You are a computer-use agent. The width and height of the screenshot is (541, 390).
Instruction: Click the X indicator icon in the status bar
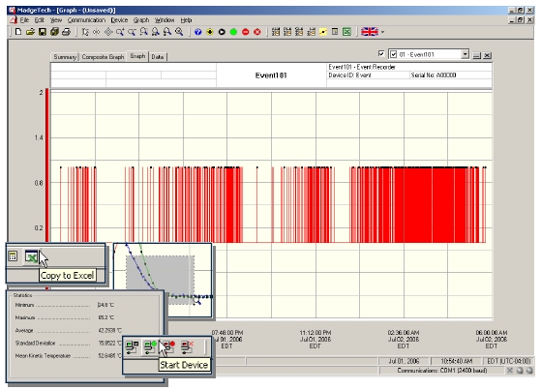pyautogui.click(x=510, y=371)
